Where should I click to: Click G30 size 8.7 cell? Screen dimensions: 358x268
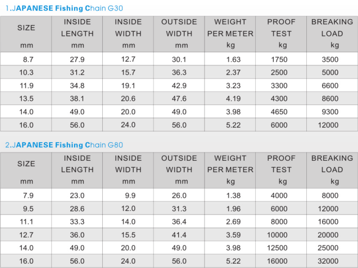click(x=27, y=59)
